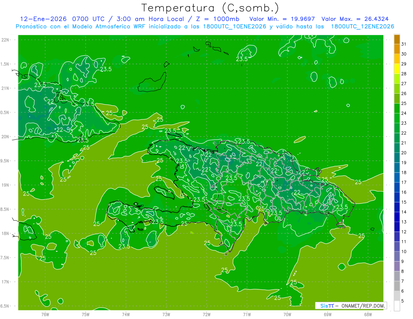Screen dimensions: 413x319
Task: Click the "8.5N" latitude axis label
Action: [5, 209]
